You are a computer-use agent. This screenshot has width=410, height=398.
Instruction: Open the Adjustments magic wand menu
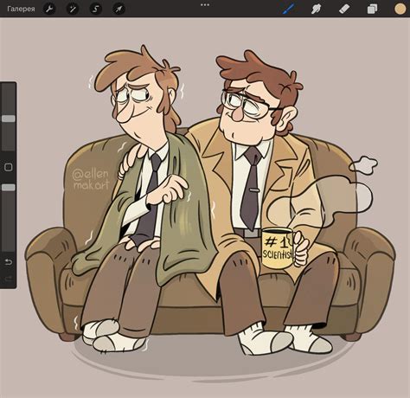click(x=73, y=9)
